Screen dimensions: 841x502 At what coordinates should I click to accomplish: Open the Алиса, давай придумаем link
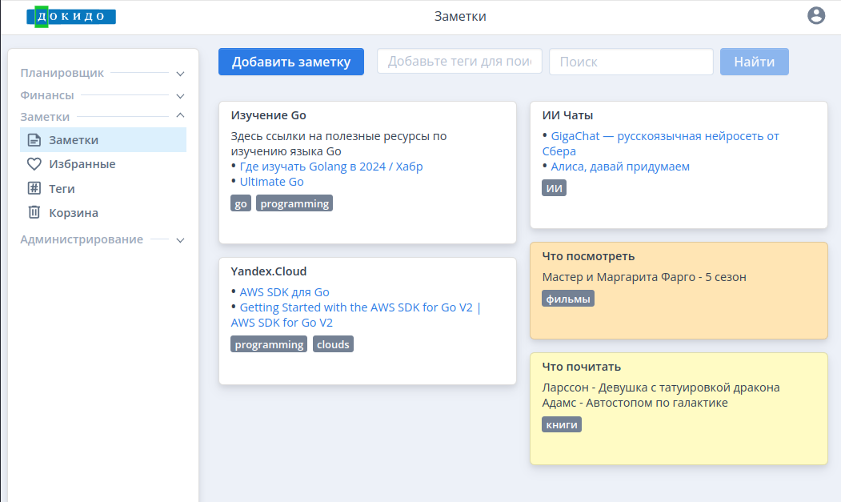(x=620, y=167)
